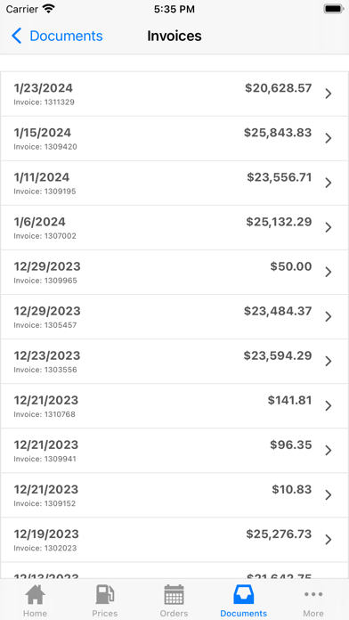
Task: Open the Prices gas pump icon
Action: click(x=105, y=595)
